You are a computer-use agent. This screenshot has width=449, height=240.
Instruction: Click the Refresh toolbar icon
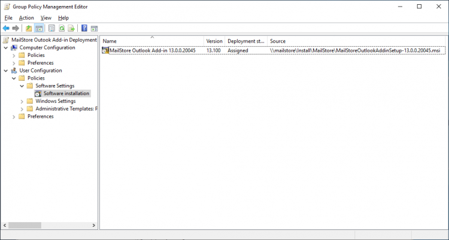[62, 28]
